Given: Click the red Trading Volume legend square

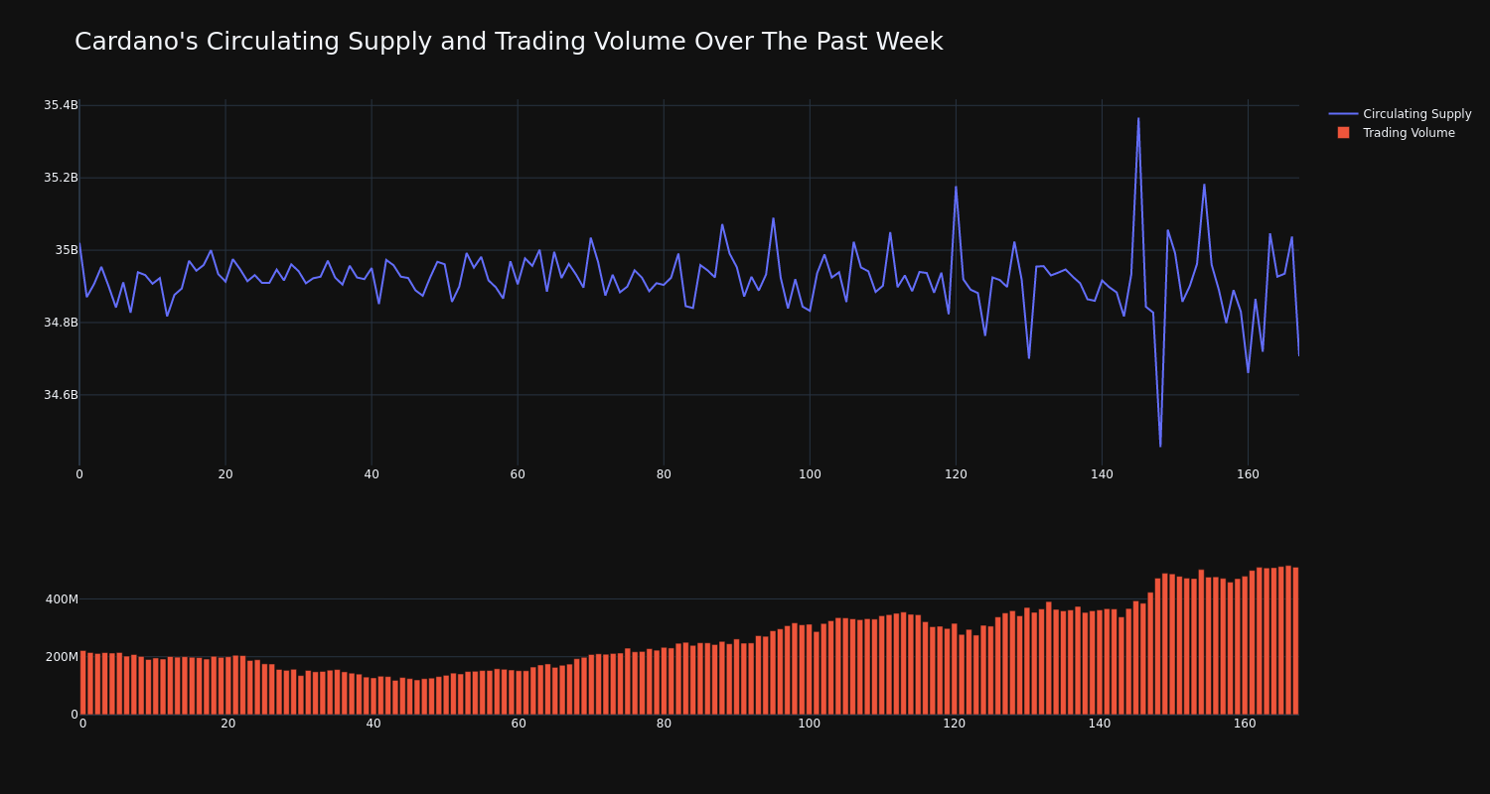Looking at the screenshot, I should coord(1343,132).
